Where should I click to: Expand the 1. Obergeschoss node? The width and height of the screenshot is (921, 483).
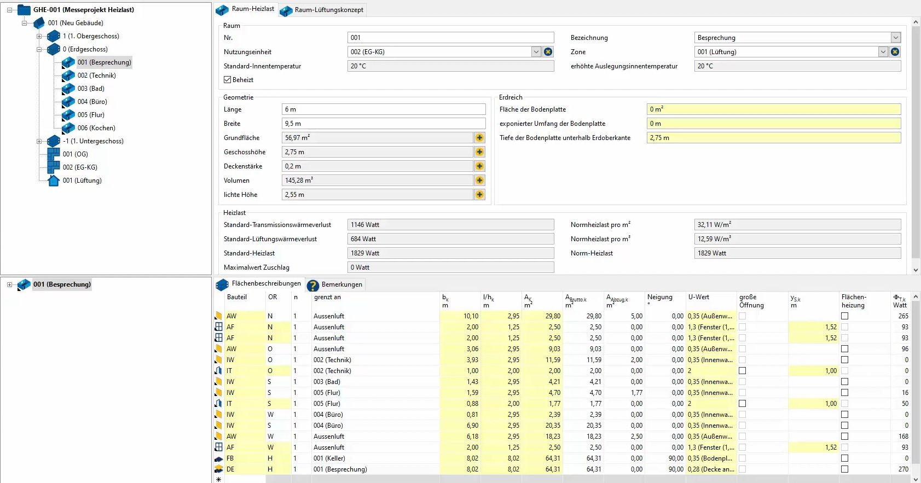(39, 36)
